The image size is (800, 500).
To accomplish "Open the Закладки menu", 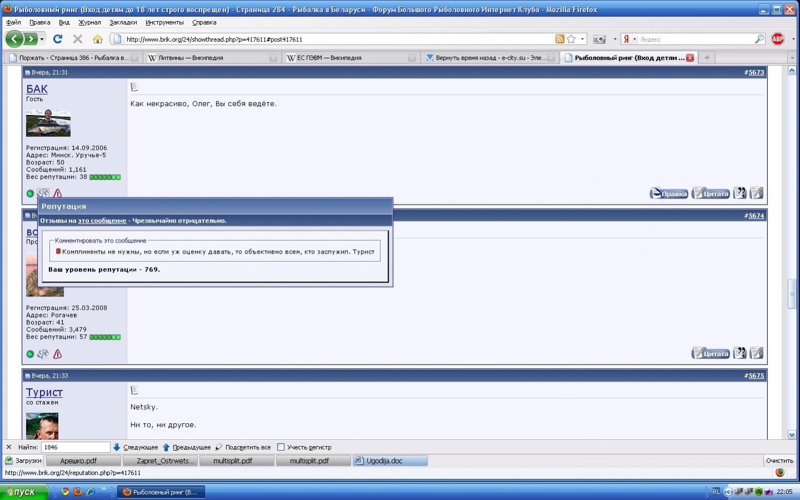I will (123, 22).
